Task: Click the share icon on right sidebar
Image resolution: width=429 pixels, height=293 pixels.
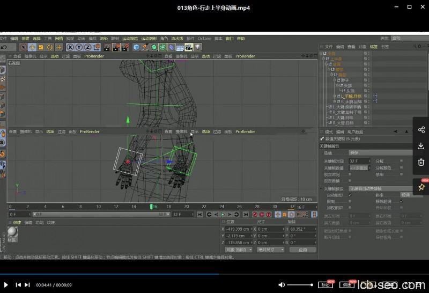Action: (421, 130)
